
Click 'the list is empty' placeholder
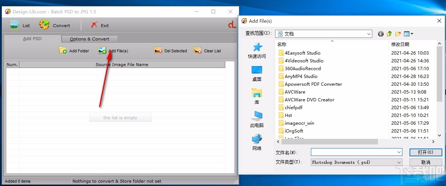click(120, 118)
